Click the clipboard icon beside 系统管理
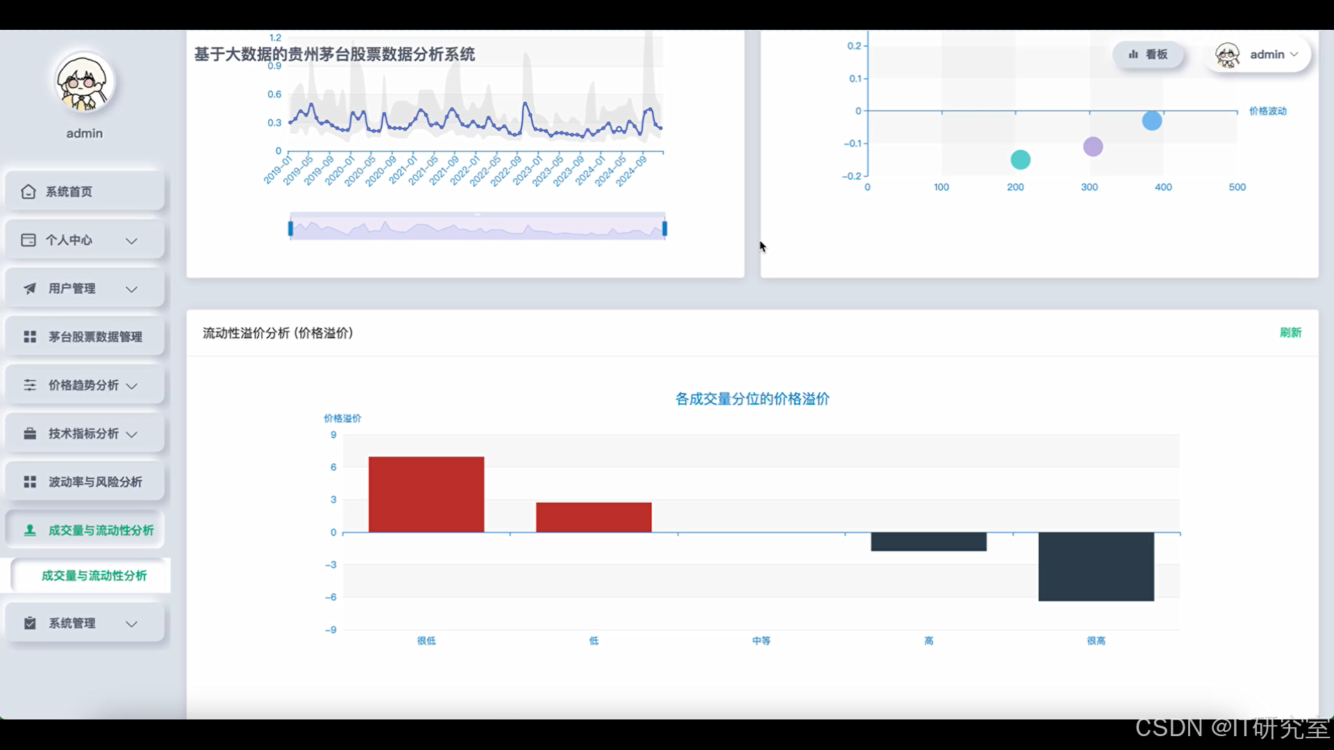Screen dimensions: 1334x750 30,623
